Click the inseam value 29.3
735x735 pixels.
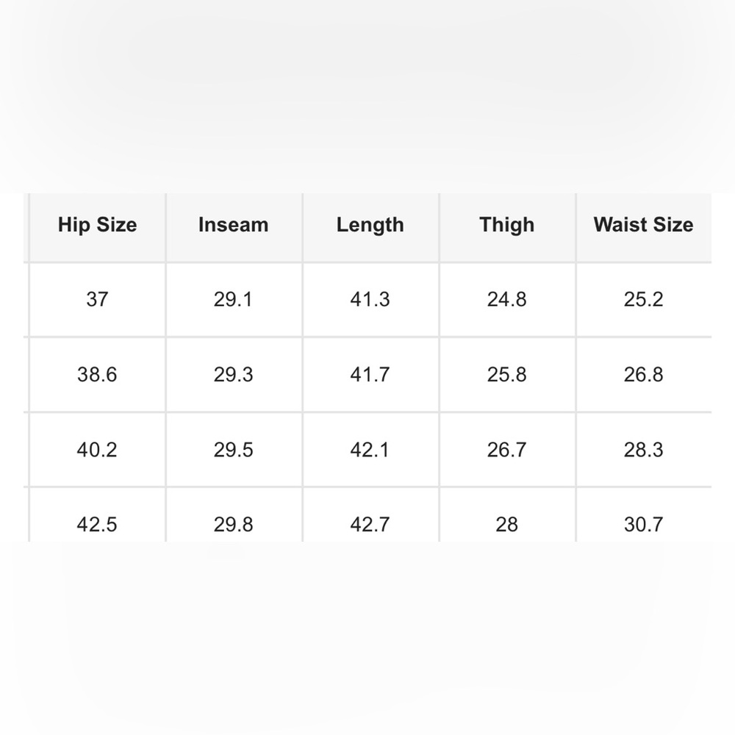click(x=234, y=375)
